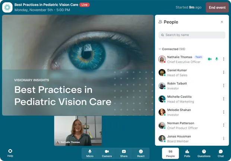Open options menu for Robin Talbott
This screenshot has width=231, height=161.
point(224,86)
